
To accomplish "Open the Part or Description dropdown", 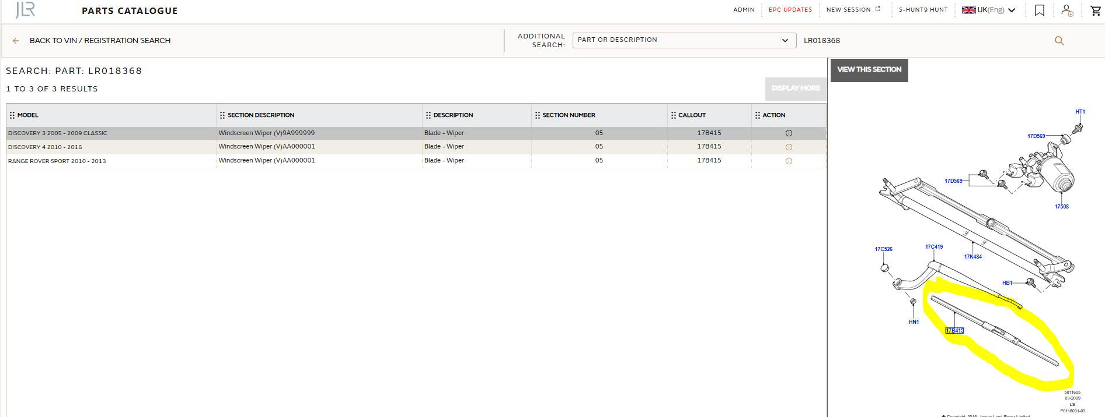I will (x=684, y=40).
